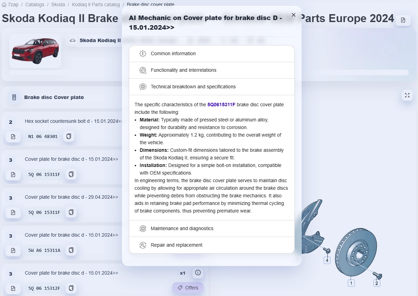Screen dimensions: 418x296
Task: Select diagram callout number 4
Action: click(x=327, y=260)
